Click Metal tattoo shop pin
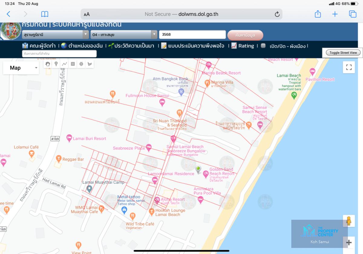This screenshot has width=363, height=254. point(124,210)
